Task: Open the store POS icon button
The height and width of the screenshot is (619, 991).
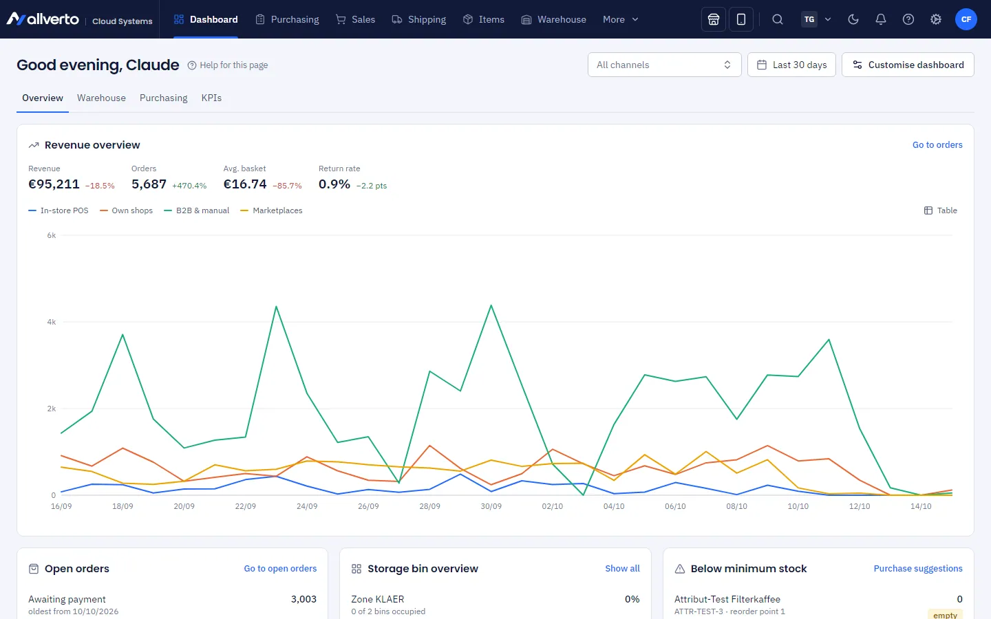Action: click(x=714, y=19)
